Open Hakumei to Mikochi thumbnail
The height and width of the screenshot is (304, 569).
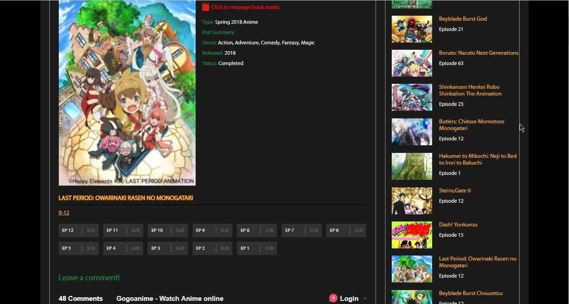[411, 166]
